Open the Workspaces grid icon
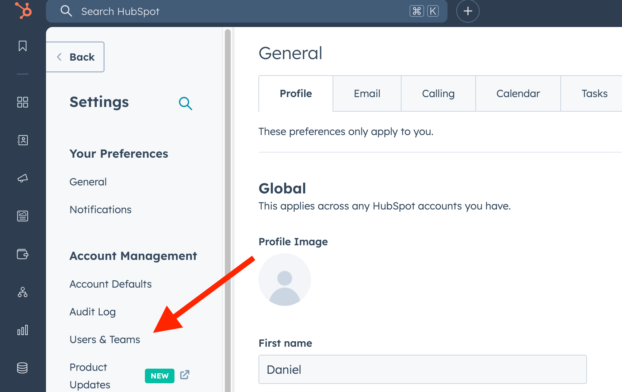The image size is (622, 392). click(23, 102)
